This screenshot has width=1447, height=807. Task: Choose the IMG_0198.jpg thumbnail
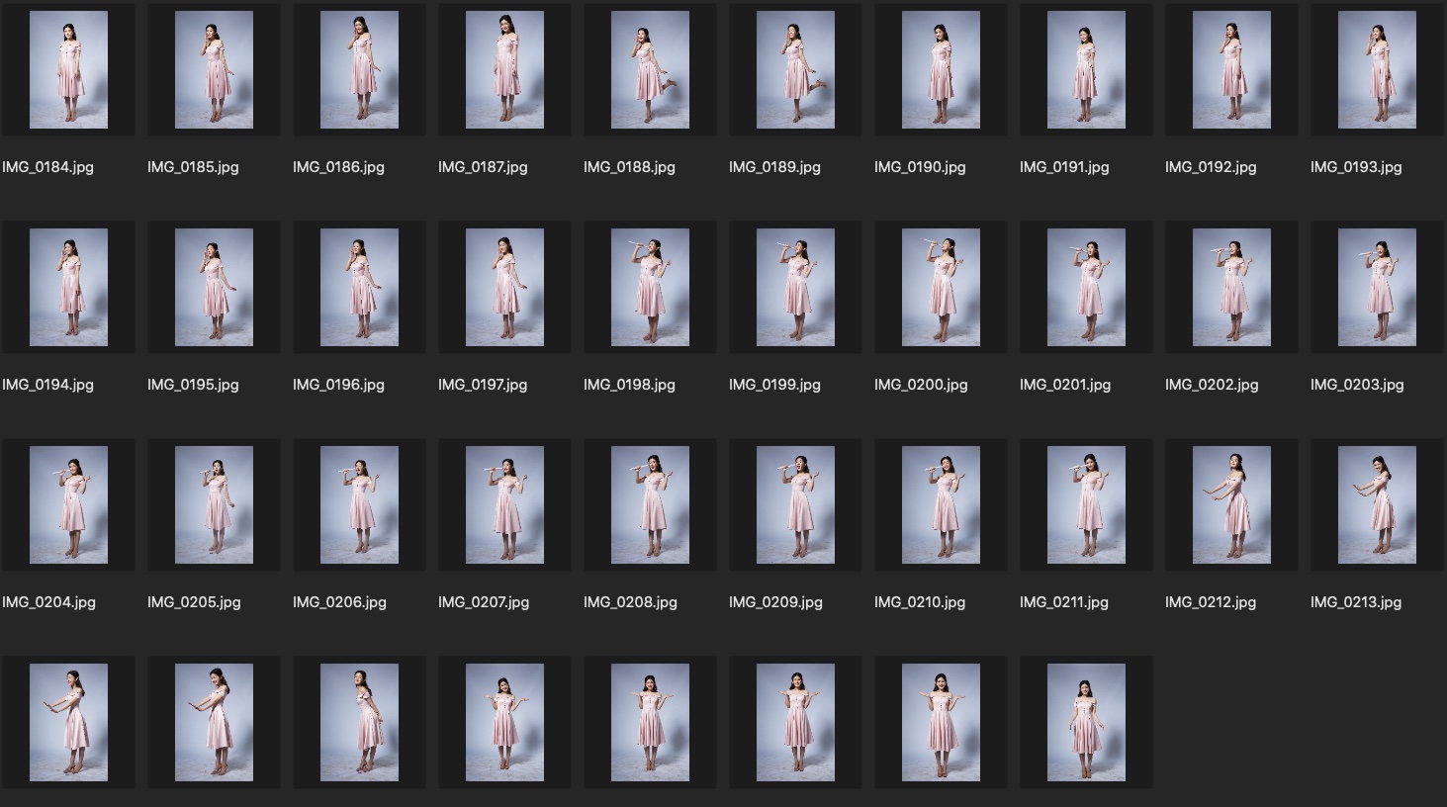point(650,288)
